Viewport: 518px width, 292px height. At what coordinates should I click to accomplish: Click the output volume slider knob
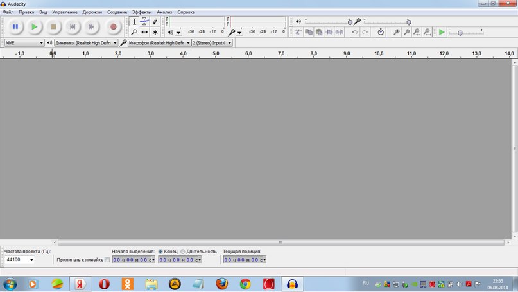pos(350,22)
